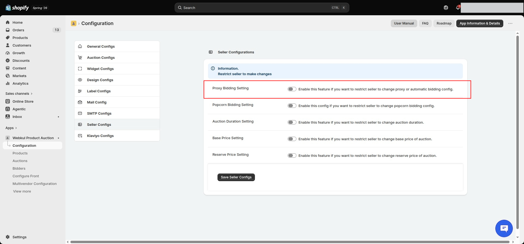Click the top search field
The height and width of the screenshot is (244, 524).
(x=262, y=8)
